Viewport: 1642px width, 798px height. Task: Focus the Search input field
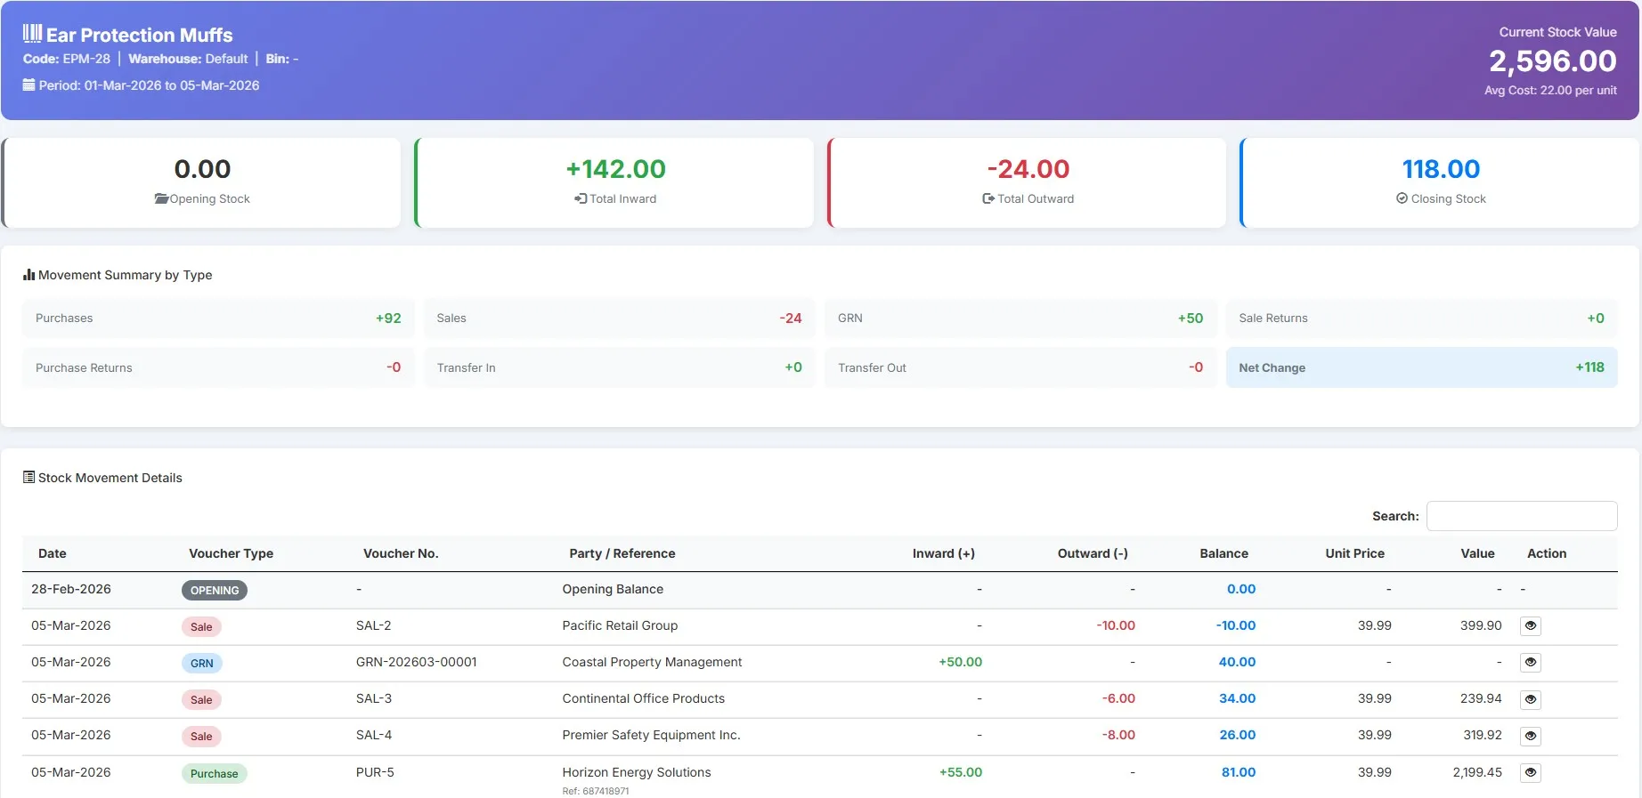click(1521, 516)
